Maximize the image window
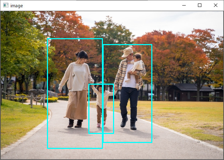The height and width of the screenshot is (160, 224). point(200,6)
